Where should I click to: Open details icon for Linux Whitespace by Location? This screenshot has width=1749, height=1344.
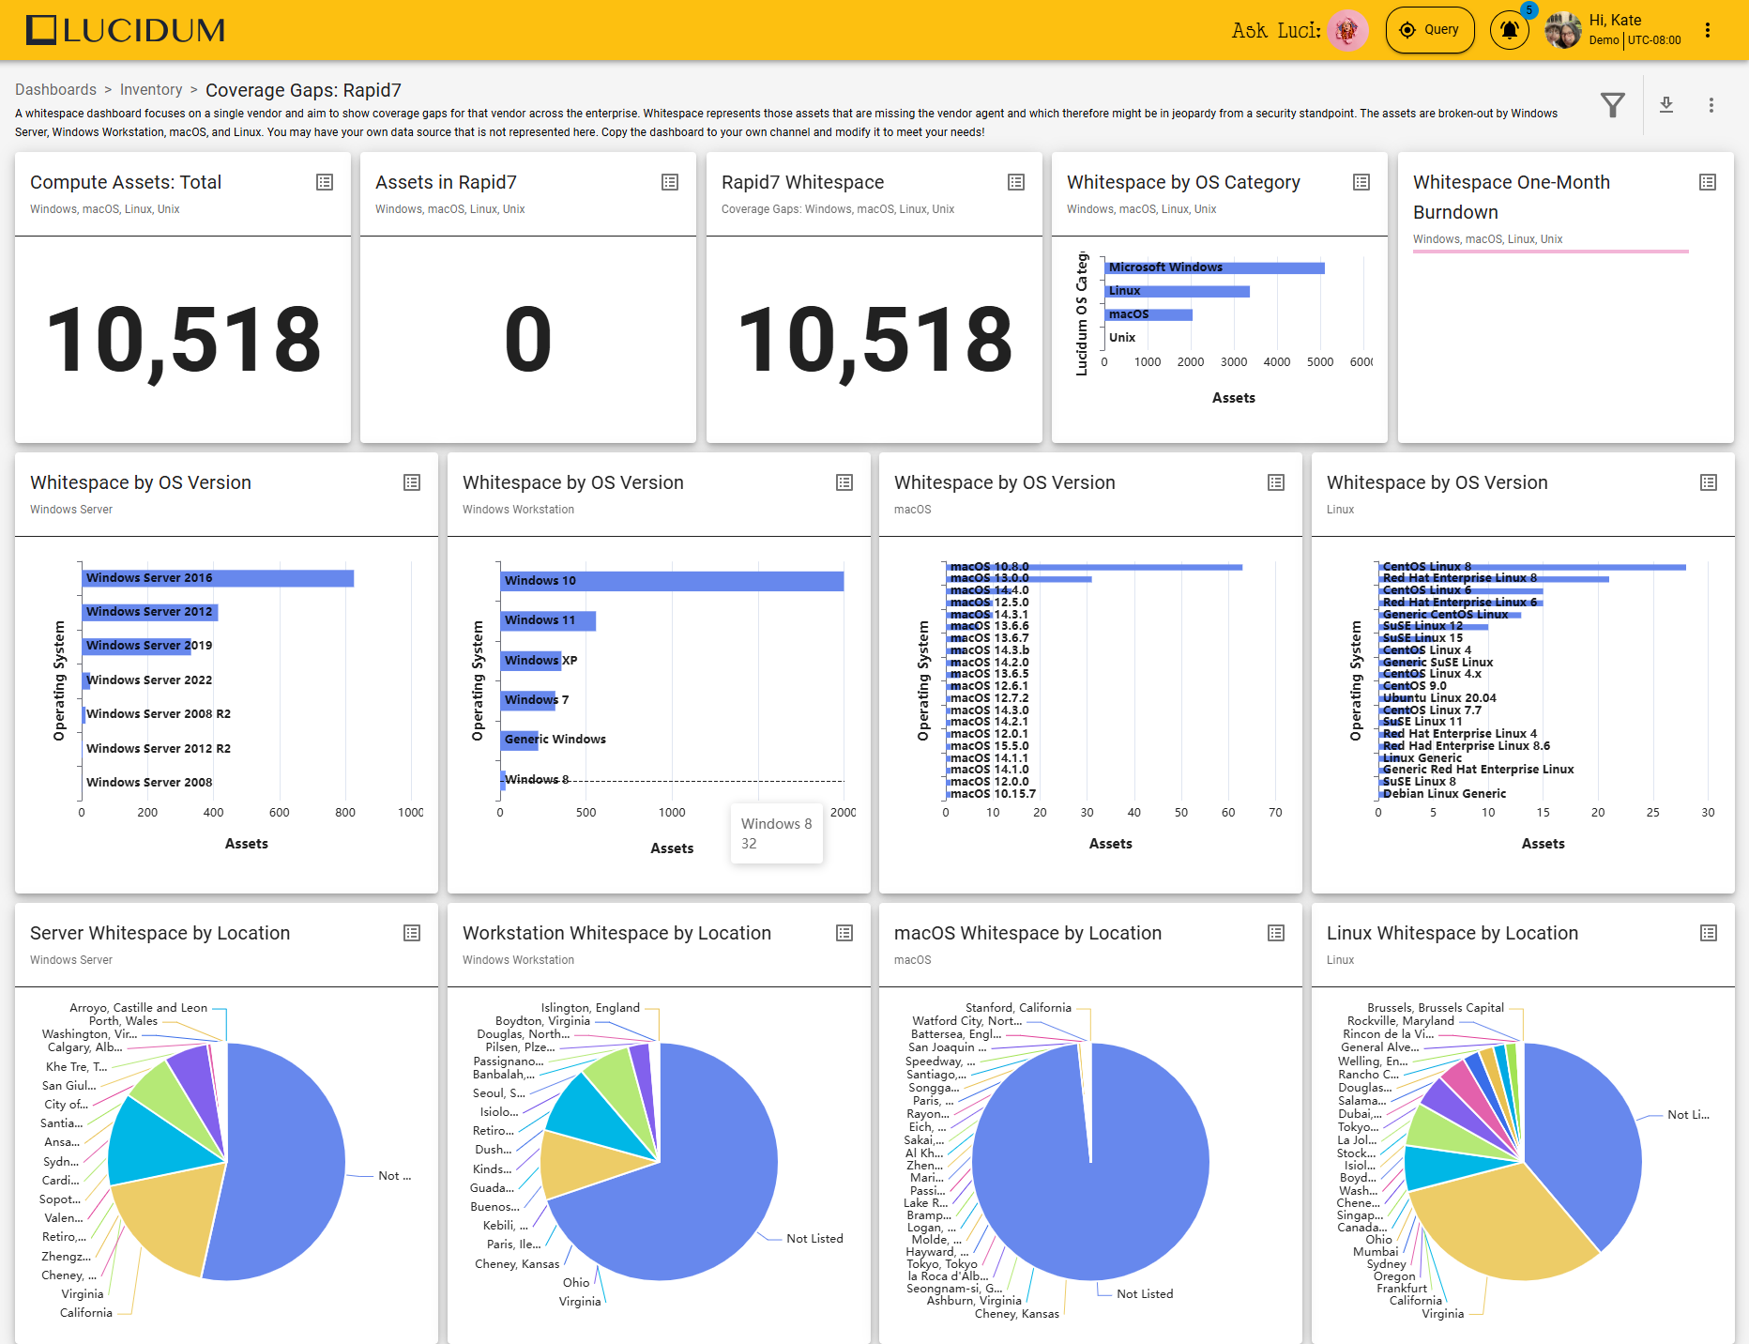[1709, 933]
